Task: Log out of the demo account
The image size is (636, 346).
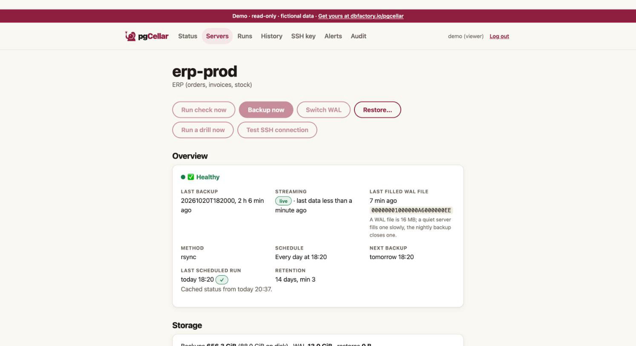Action: pyautogui.click(x=499, y=36)
